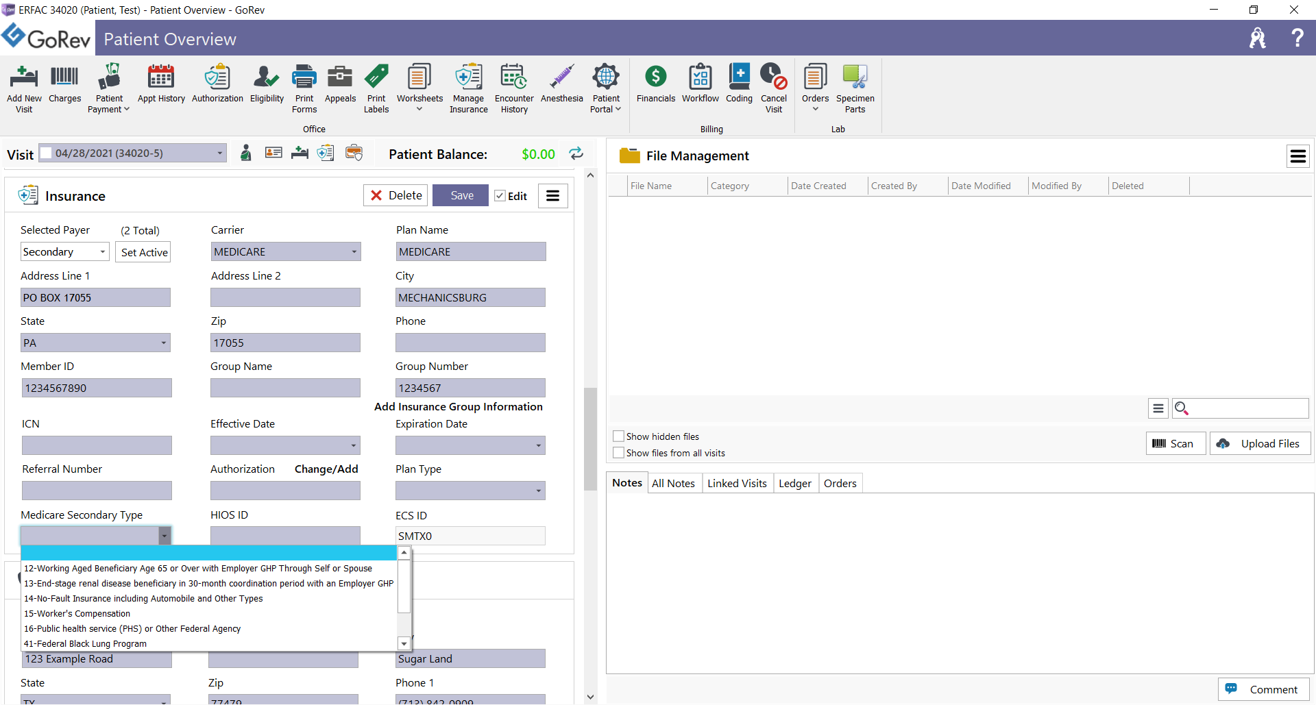1316x705 pixels.
Task: Open the Orders tab
Action: 840,484
